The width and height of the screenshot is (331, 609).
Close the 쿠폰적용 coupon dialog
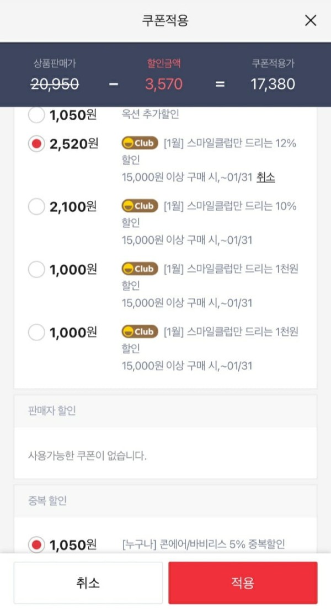click(311, 20)
